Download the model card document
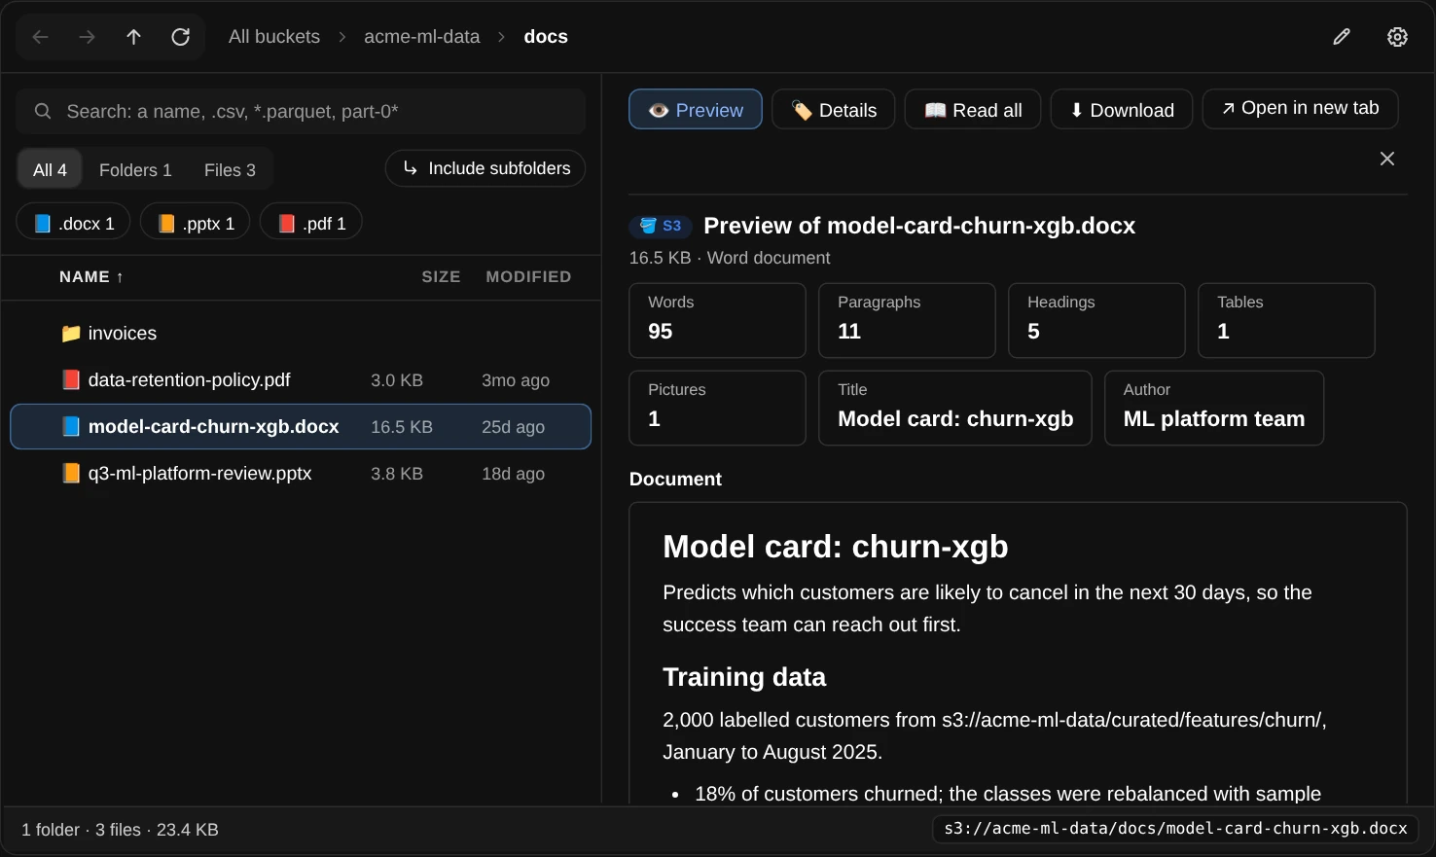The height and width of the screenshot is (857, 1436). coord(1122,110)
